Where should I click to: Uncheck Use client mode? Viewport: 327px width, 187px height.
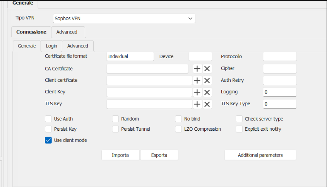(x=48, y=140)
